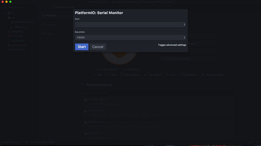Viewport: 261px width, 146px height.
Task: Expand the lib folder in tree
Action: tap(6, 13)
